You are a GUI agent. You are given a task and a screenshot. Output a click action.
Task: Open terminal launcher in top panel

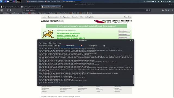coord(11,1)
